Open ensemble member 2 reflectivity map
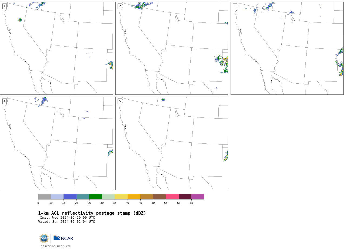This screenshot has height=249, width=346. click(172, 48)
